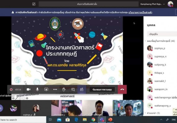Go to the previous slide arrow
This screenshot has height=123, width=177.
coord(13,98)
